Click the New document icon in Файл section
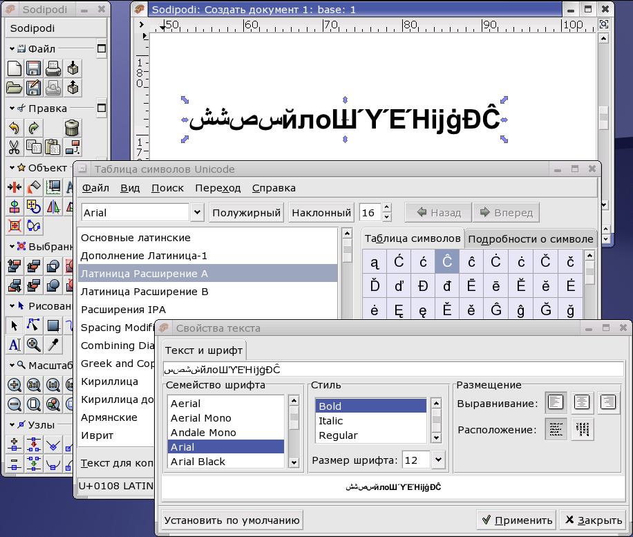Screen dimensions: 633x537 pyautogui.click(x=15, y=68)
